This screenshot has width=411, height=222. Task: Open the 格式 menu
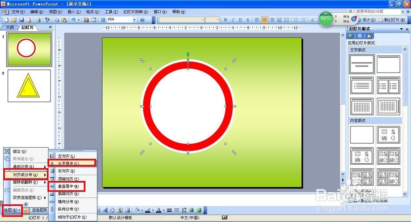tap(92, 12)
